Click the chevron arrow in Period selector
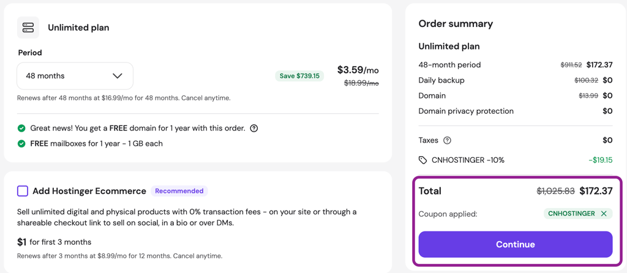 [x=117, y=76]
